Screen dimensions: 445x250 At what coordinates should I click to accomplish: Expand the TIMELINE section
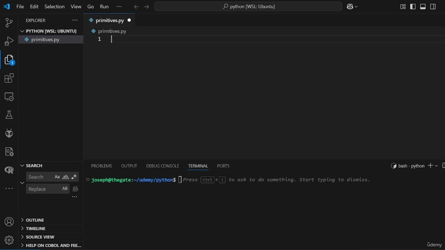(22, 228)
